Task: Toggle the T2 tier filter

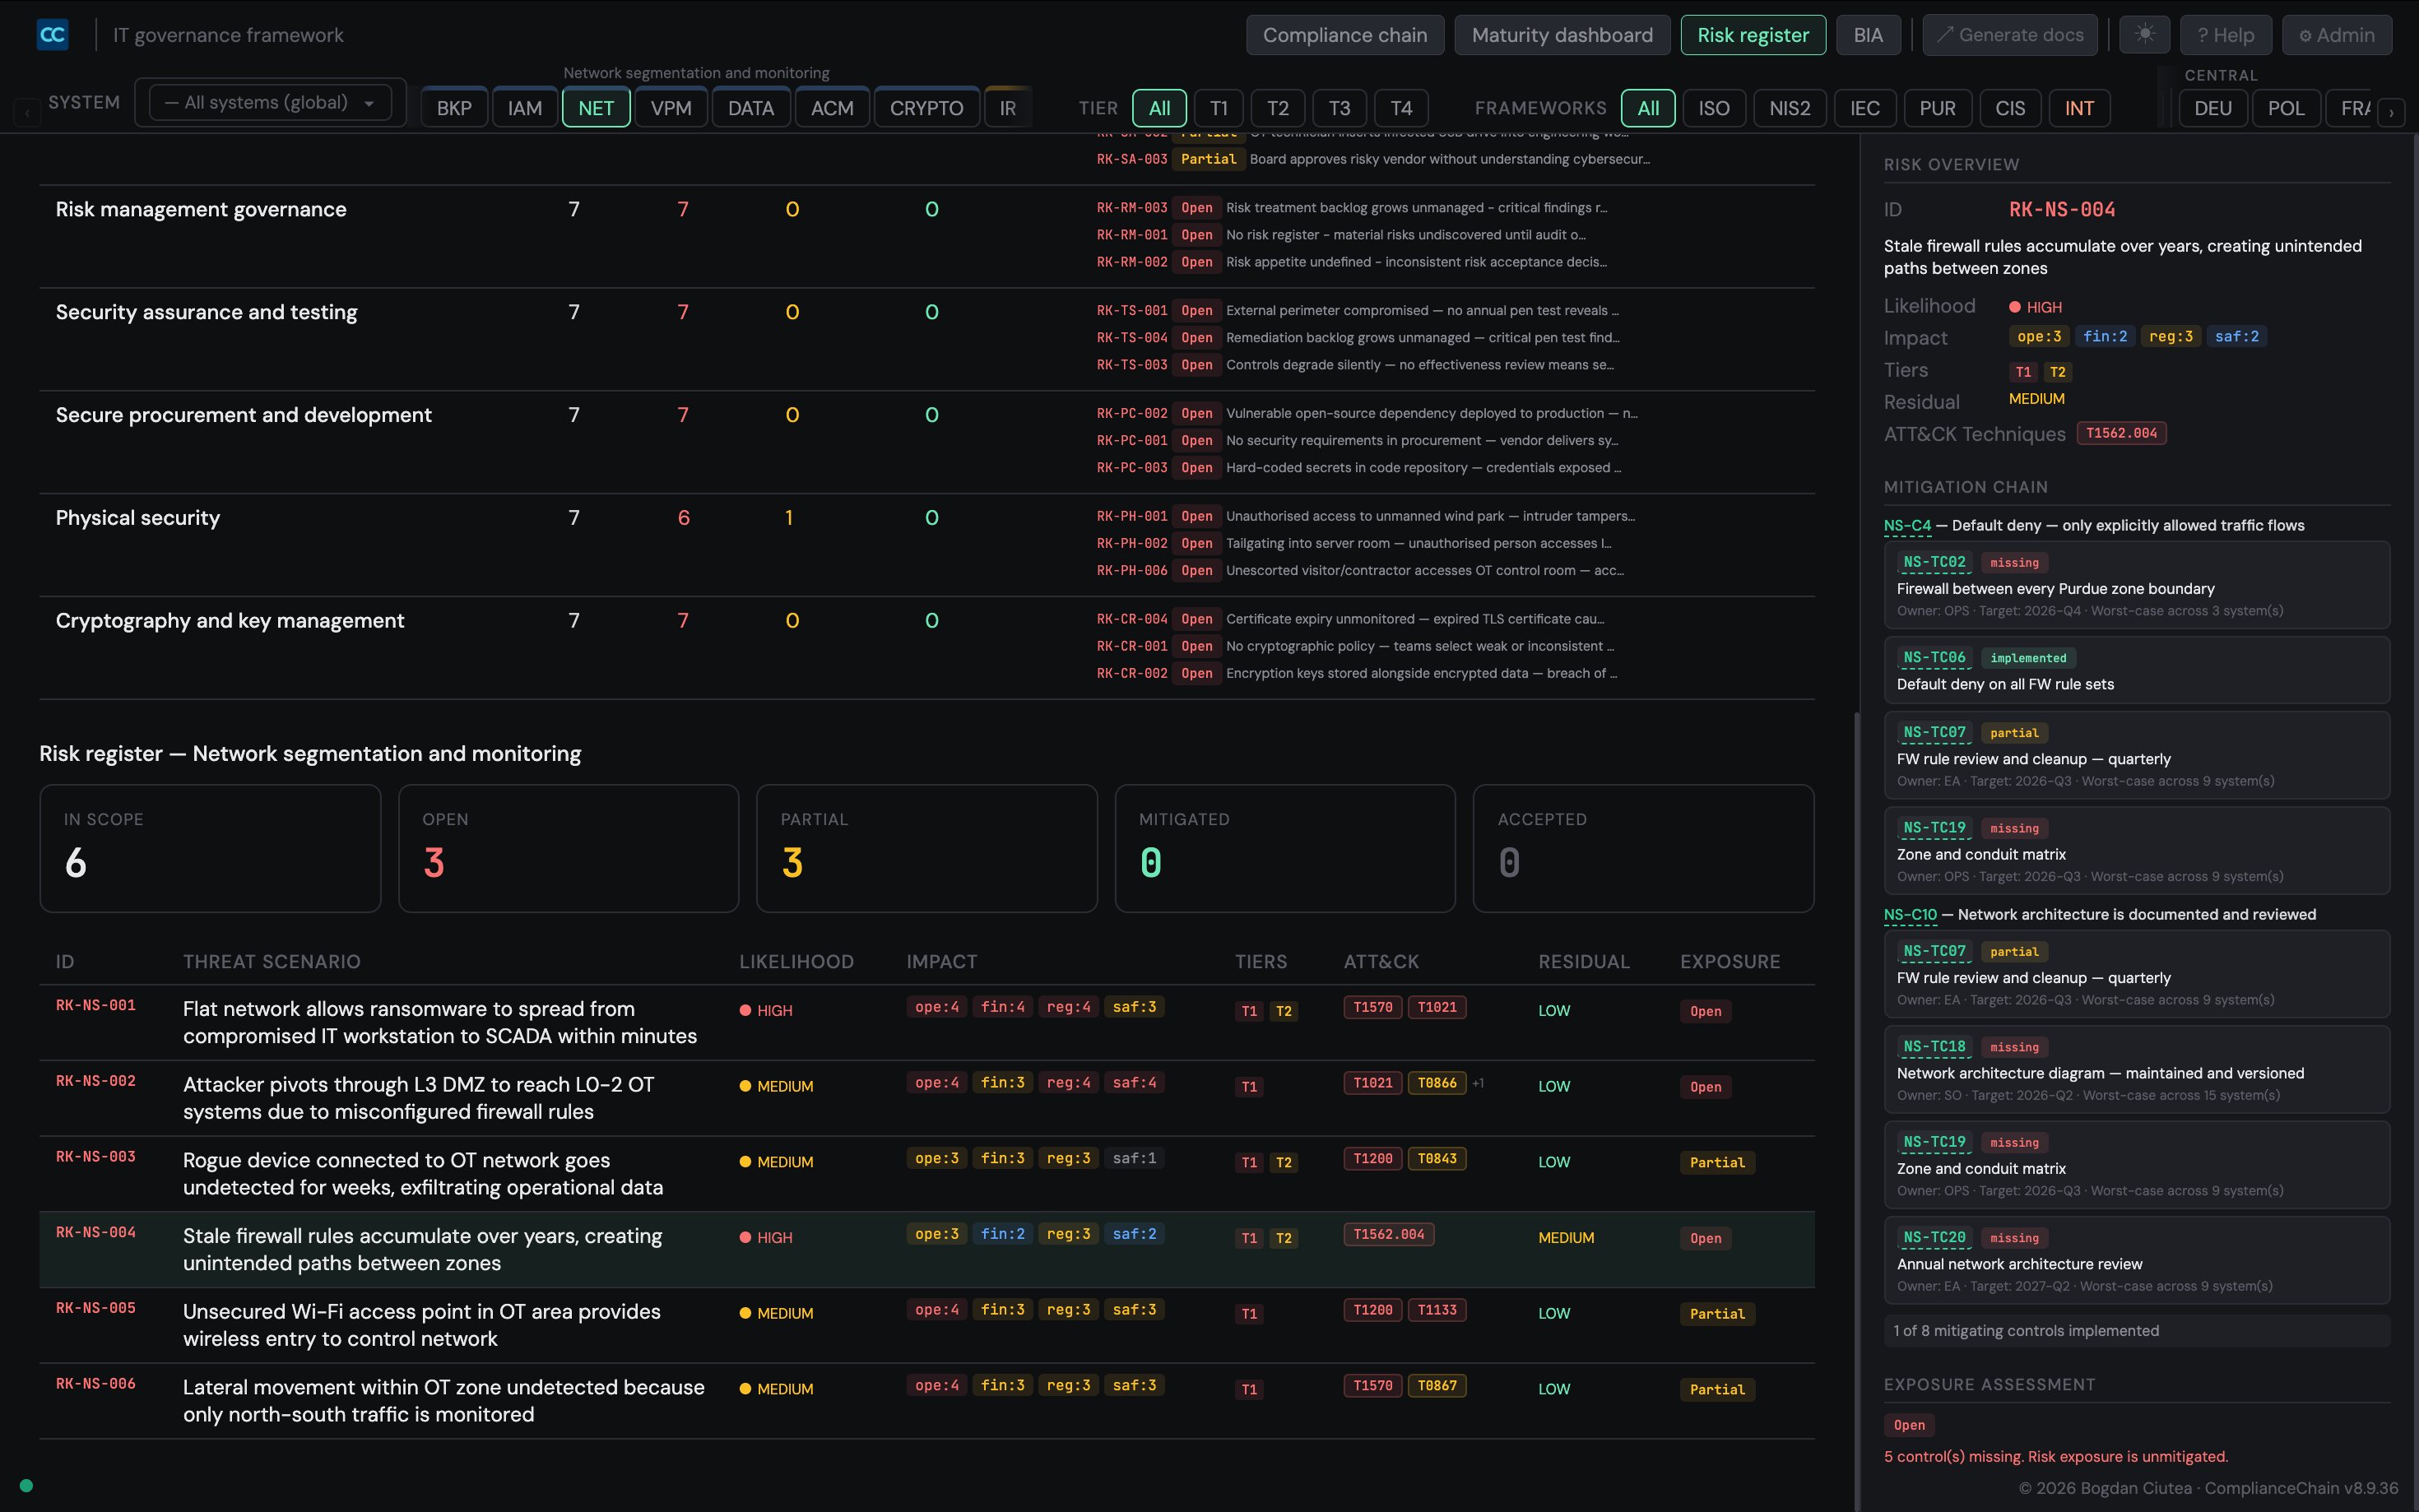Action: tap(1278, 108)
